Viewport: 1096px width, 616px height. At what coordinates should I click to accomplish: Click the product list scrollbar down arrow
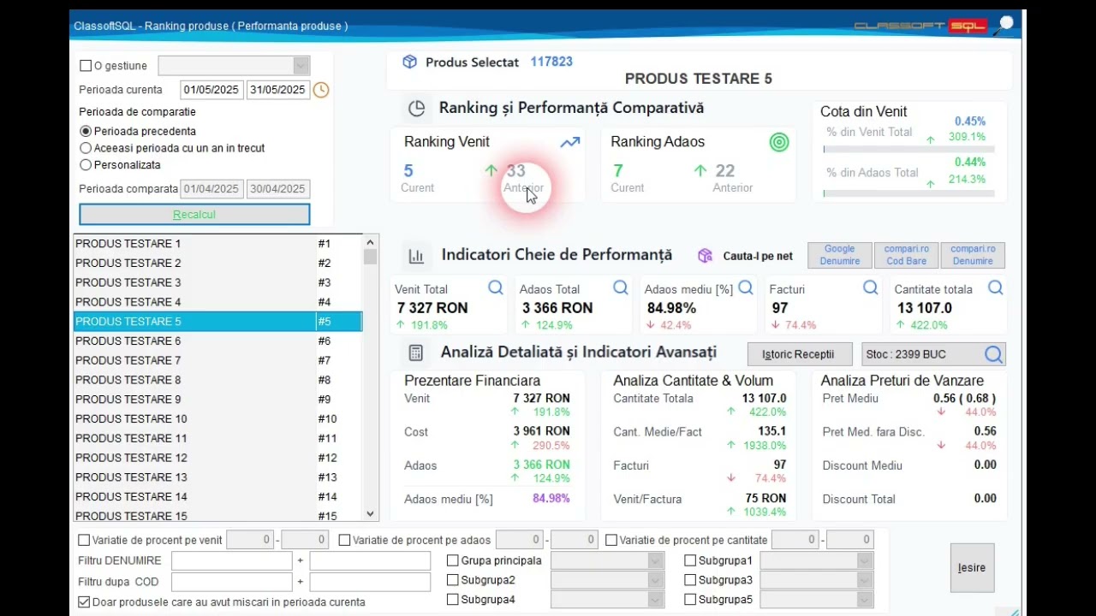tap(371, 514)
